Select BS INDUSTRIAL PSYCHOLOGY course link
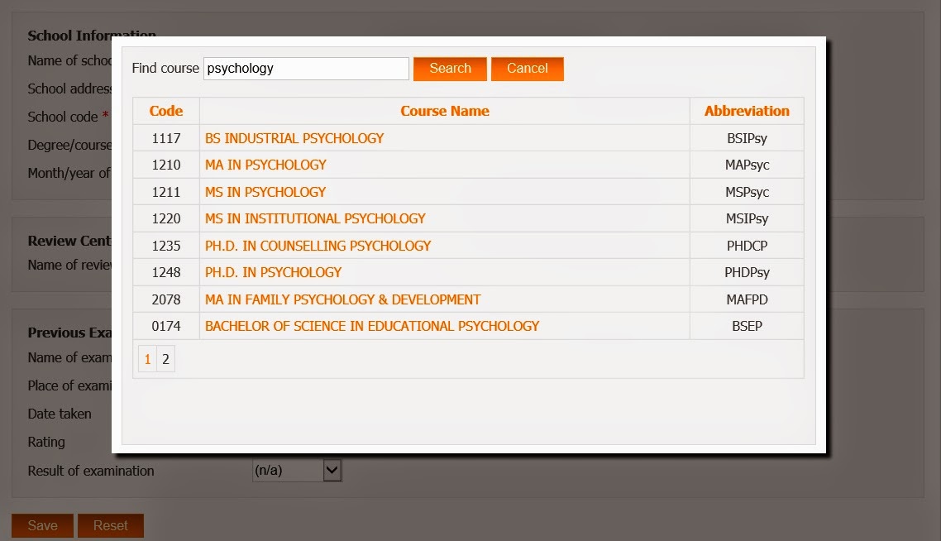The height and width of the screenshot is (541, 941). (x=294, y=138)
